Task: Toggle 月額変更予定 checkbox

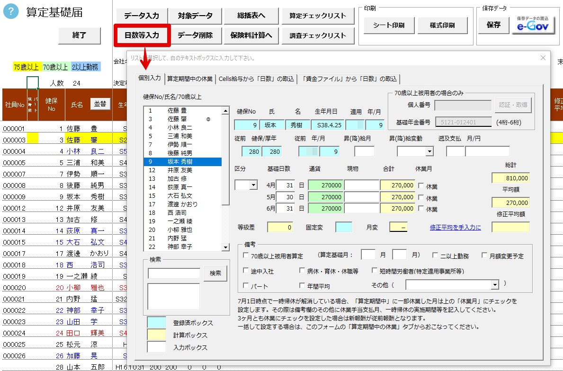Action: pyautogui.click(x=484, y=256)
